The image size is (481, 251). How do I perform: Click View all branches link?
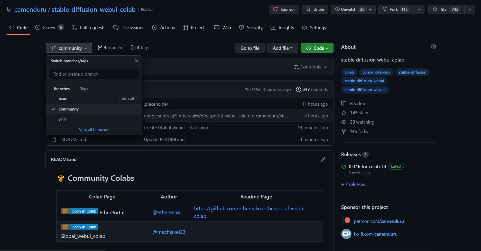[94, 130]
